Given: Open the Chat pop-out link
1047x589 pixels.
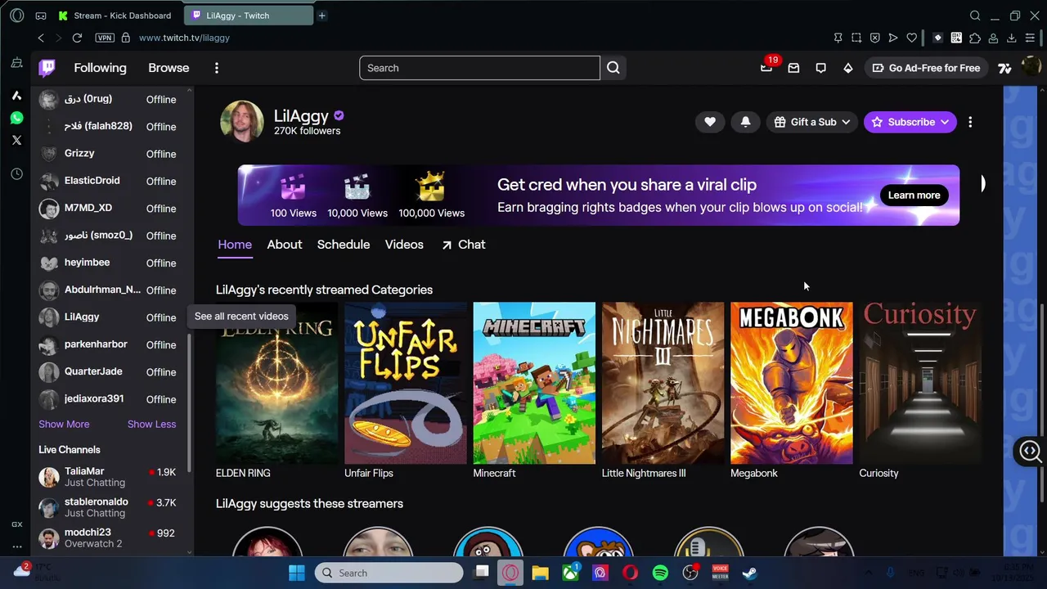Looking at the screenshot, I should click(x=464, y=245).
